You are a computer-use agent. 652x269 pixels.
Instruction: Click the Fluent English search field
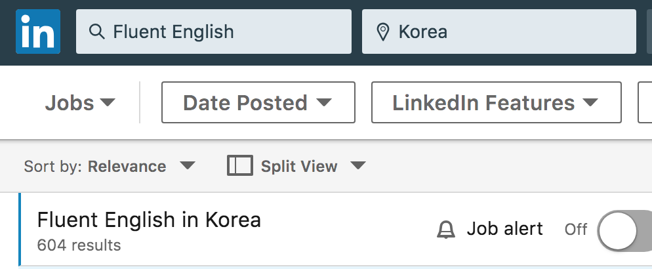(214, 31)
